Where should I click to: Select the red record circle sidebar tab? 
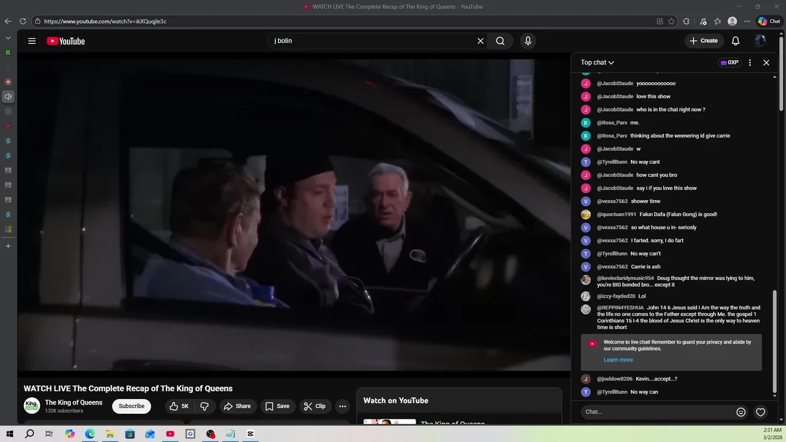click(x=8, y=82)
